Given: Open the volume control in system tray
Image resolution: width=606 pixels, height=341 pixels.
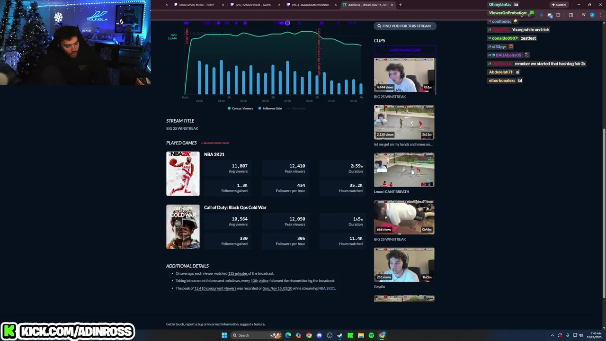Looking at the screenshot, I should 580,335.
